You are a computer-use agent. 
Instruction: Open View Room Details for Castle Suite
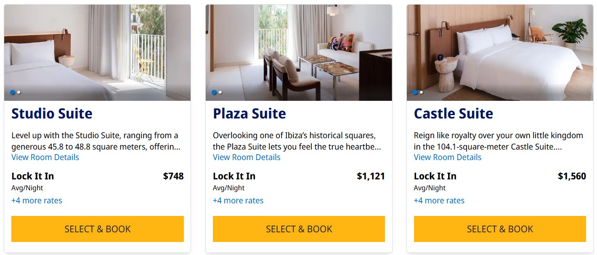click(448, 157)
